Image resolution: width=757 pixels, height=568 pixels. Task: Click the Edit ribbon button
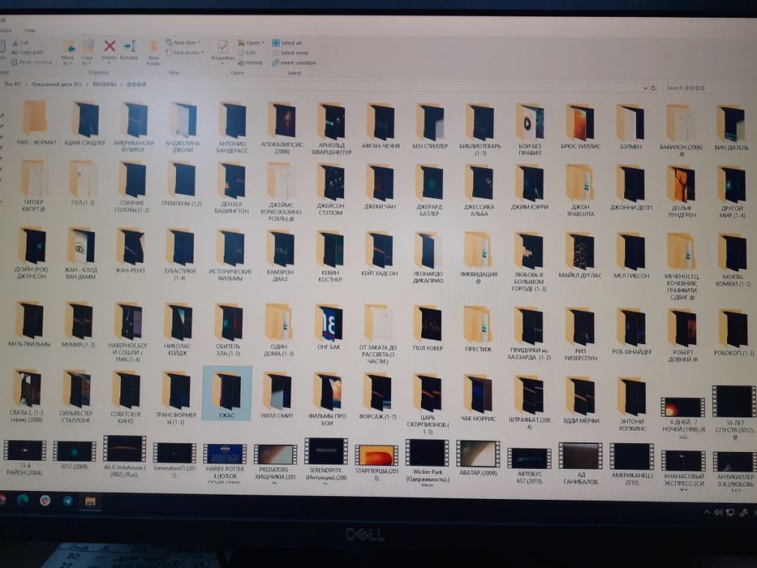pos(247,53)
